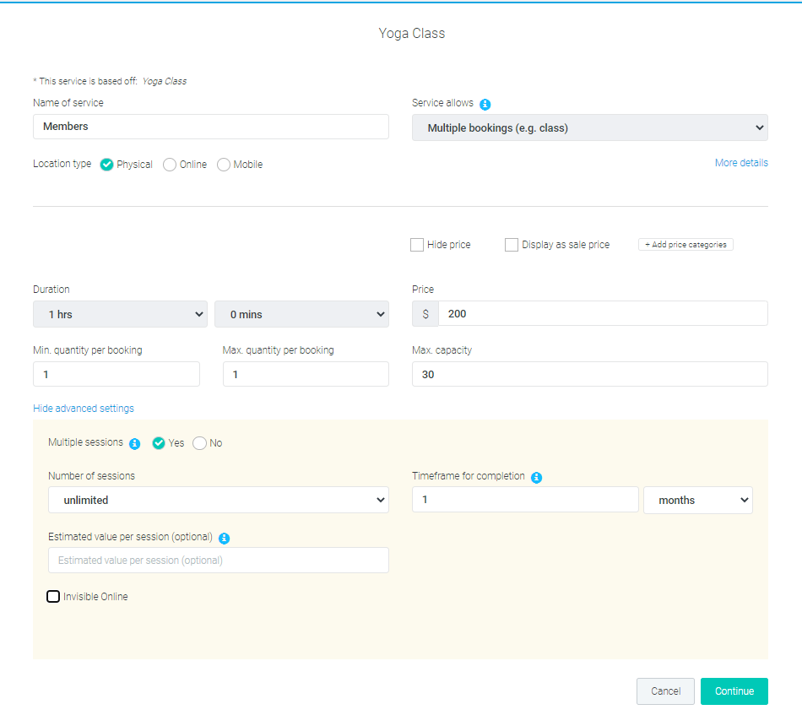The image size is (802, 726).
Task: Enable the Hide price checkbox
Action: (416, 245)
